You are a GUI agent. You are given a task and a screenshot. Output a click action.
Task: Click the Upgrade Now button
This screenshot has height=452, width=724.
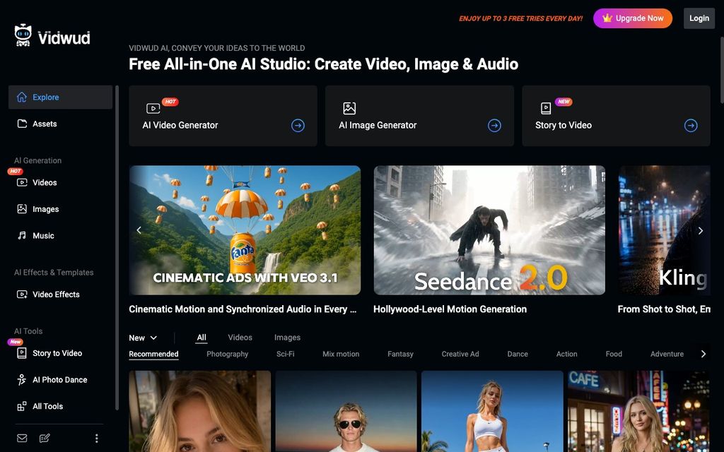click(633, 18)
